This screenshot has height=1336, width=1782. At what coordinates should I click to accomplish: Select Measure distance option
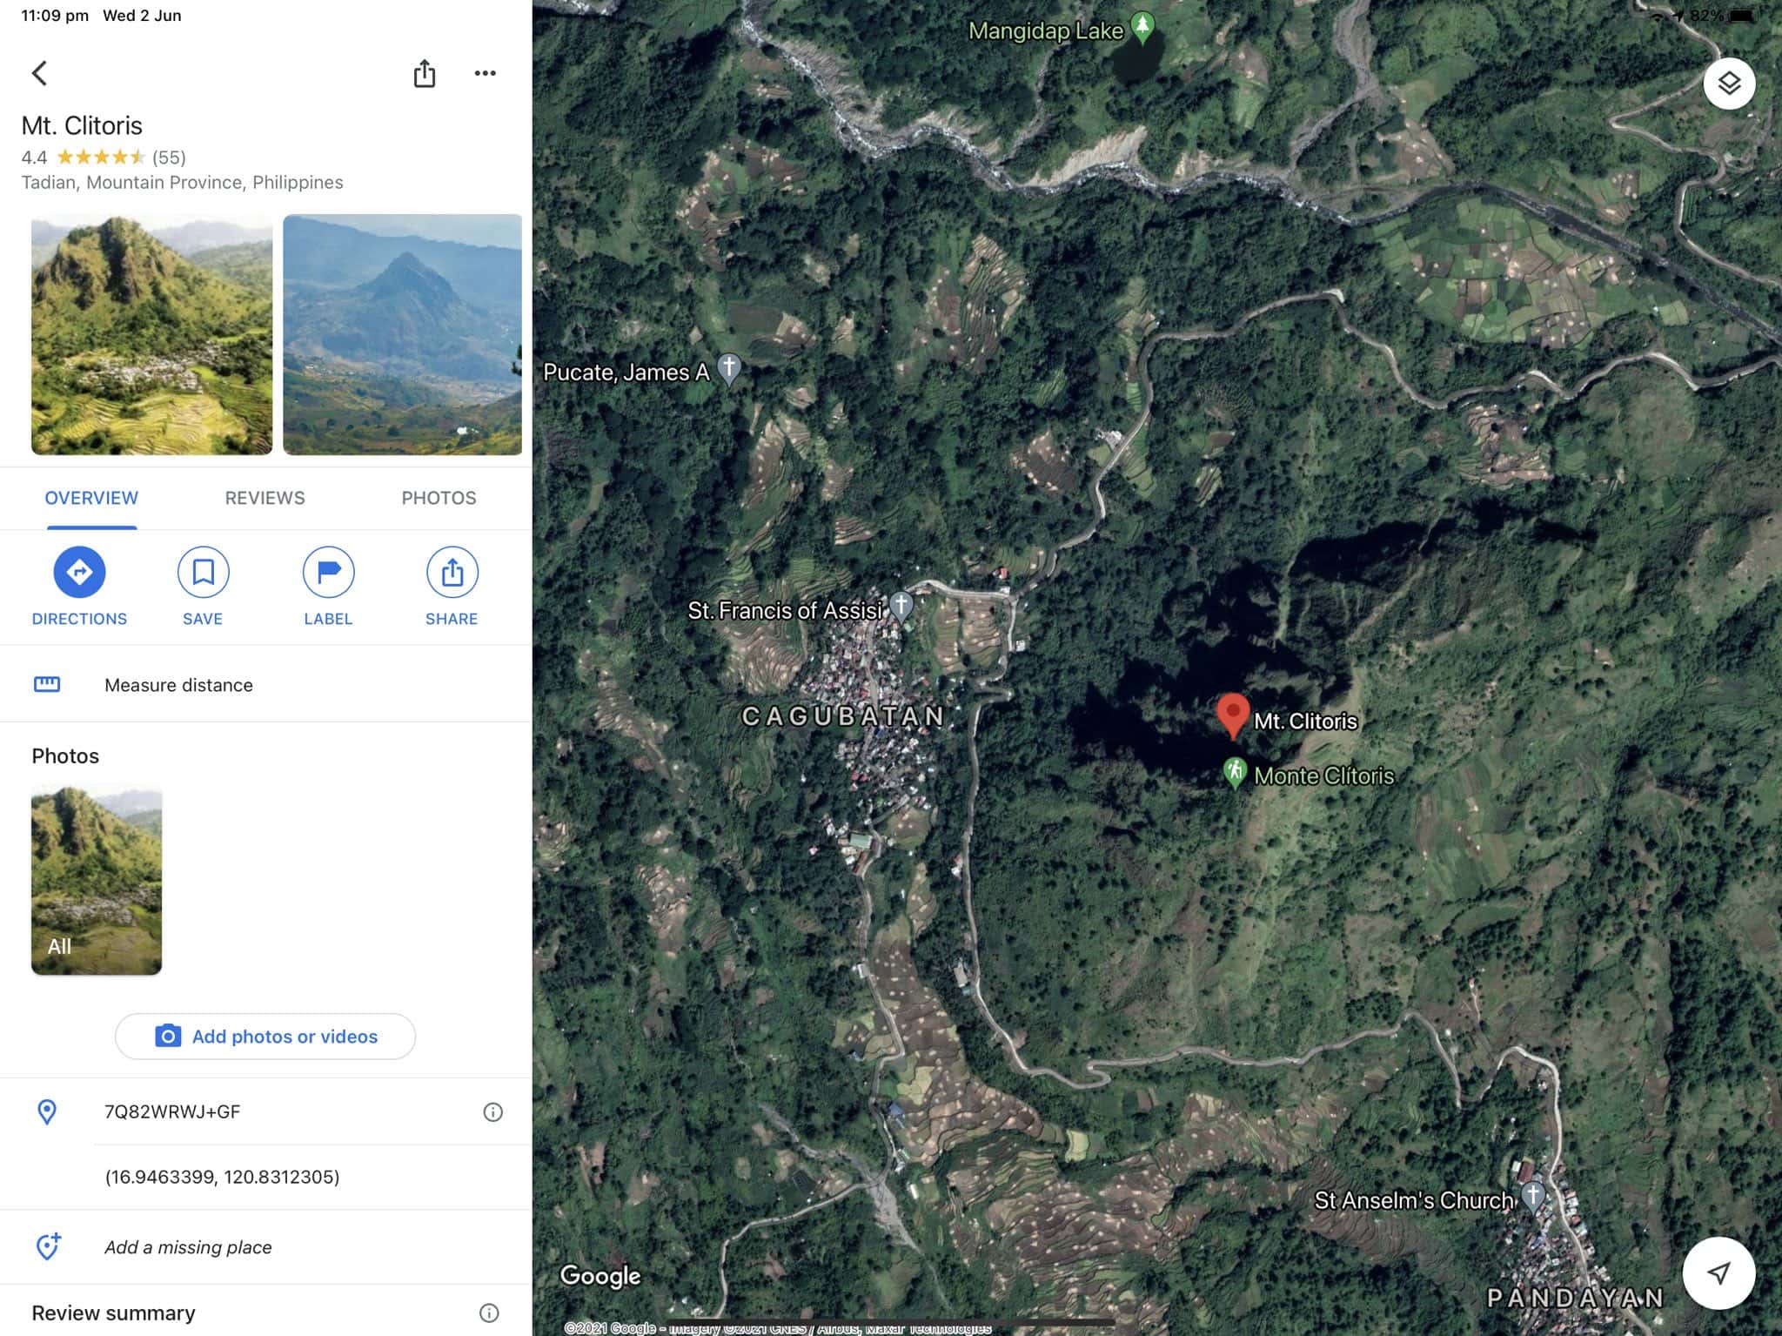tap(265, 684)
